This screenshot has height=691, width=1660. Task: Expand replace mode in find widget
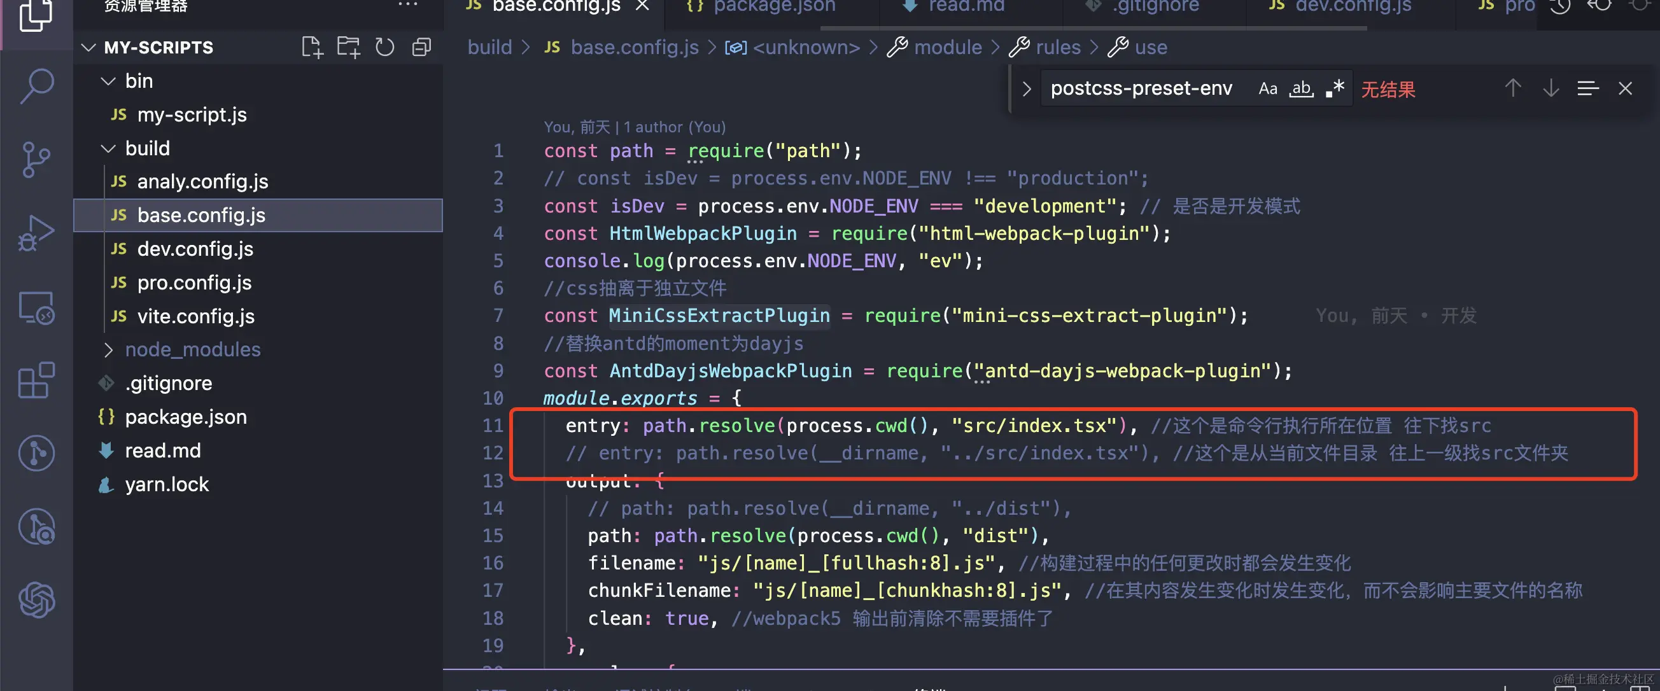[x=1027, y=89]
